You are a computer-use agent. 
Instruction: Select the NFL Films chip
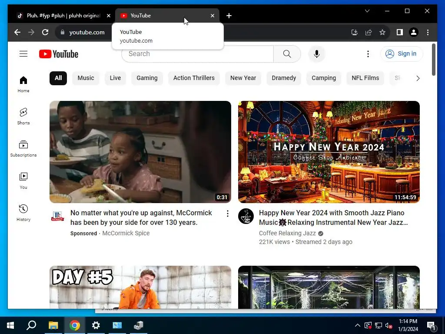[x=365, y=78]
